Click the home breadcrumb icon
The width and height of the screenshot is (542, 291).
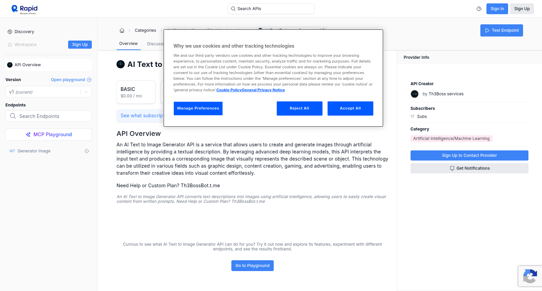(x=122, y=30)
